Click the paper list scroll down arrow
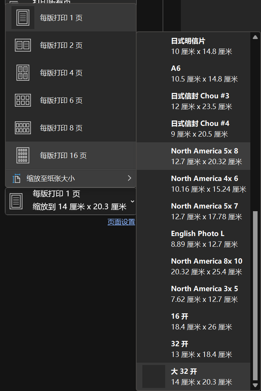Image resolution: width=261 pixels, height=391 pixels. (x=255, y=385)
